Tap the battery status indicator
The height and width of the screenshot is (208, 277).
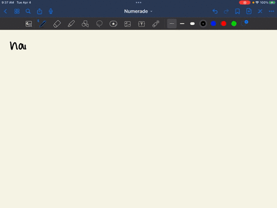(272, 2)
